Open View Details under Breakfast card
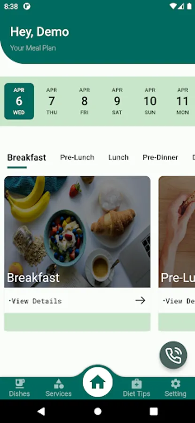Image resolution: width=195 pixels, height=423 pixels. point(35,301)
